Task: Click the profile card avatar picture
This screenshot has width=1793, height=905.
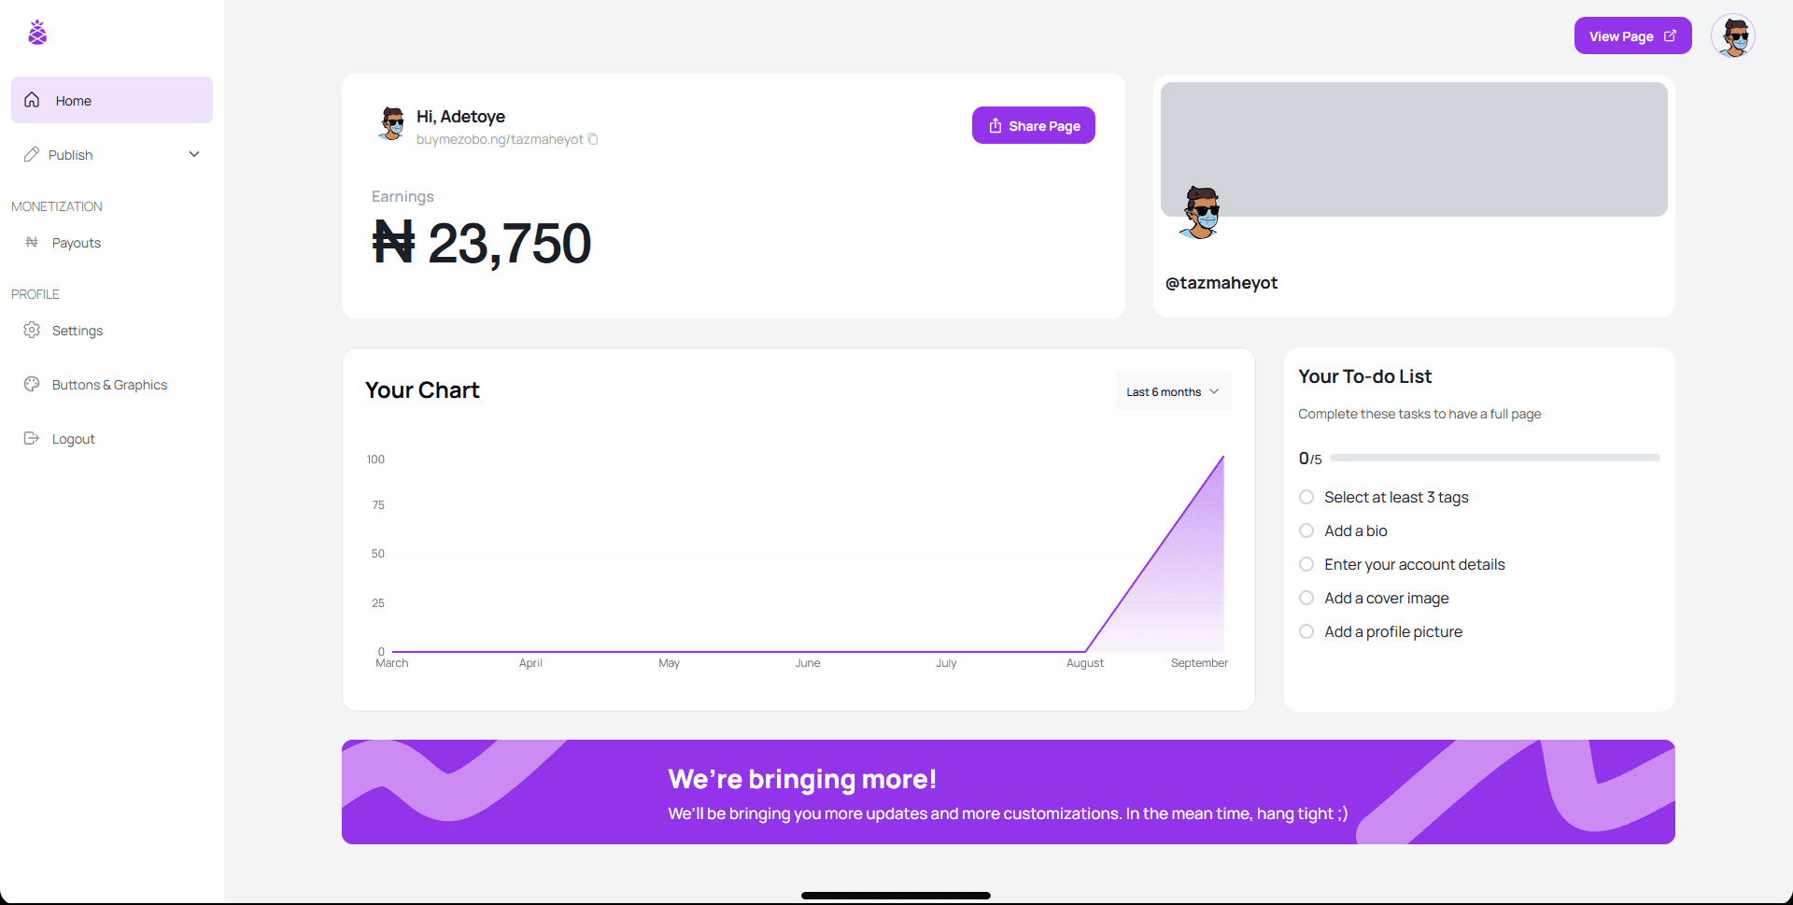Action: (1200, 212)
